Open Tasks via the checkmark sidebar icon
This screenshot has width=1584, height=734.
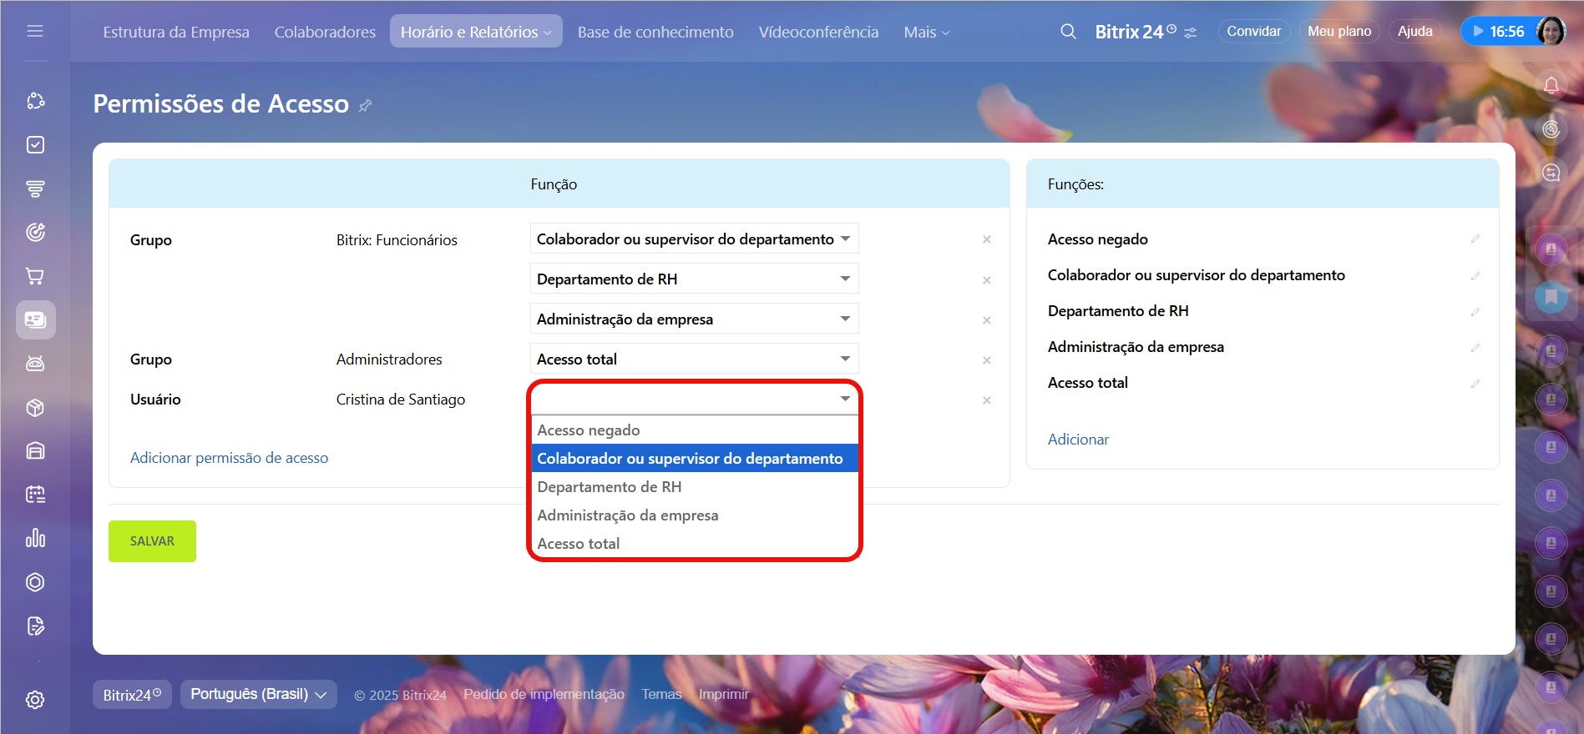pyautogui.click(x=35, y=145)
